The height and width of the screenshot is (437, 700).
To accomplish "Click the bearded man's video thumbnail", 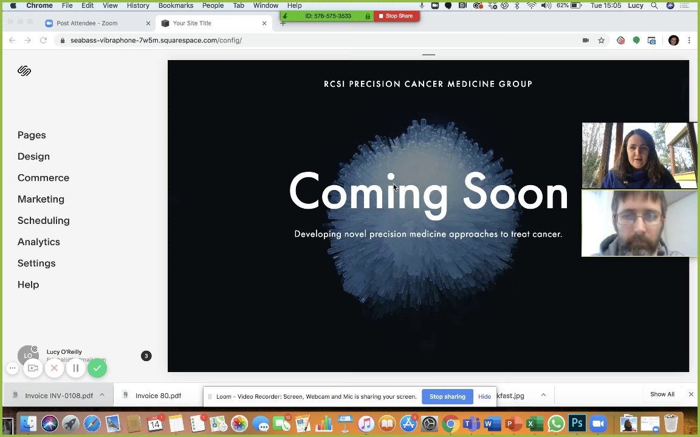I will (639, 223).
